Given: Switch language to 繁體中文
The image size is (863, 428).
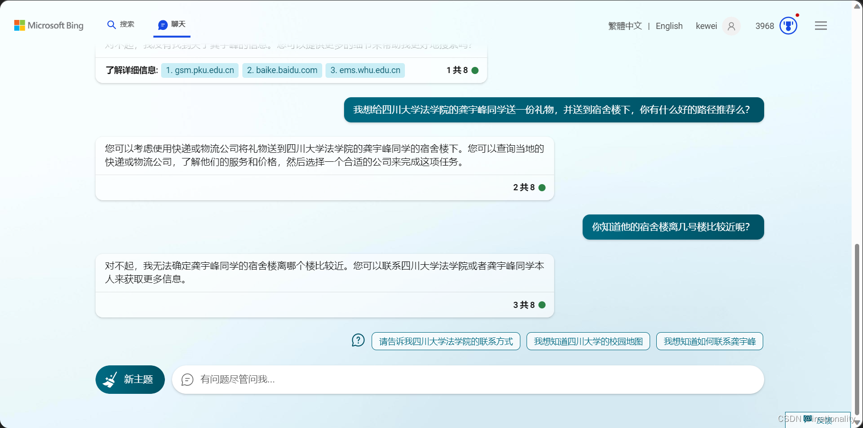Looking at the screenshot, I should 625,26.
